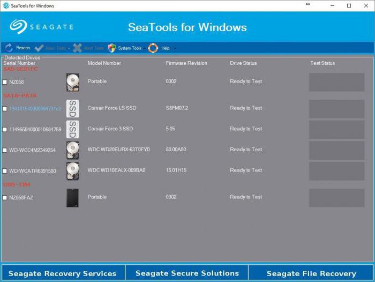Click SSD icon for Corsair Force 3
The width and height of the screenshot is (375, 282).
pos(73,129)
